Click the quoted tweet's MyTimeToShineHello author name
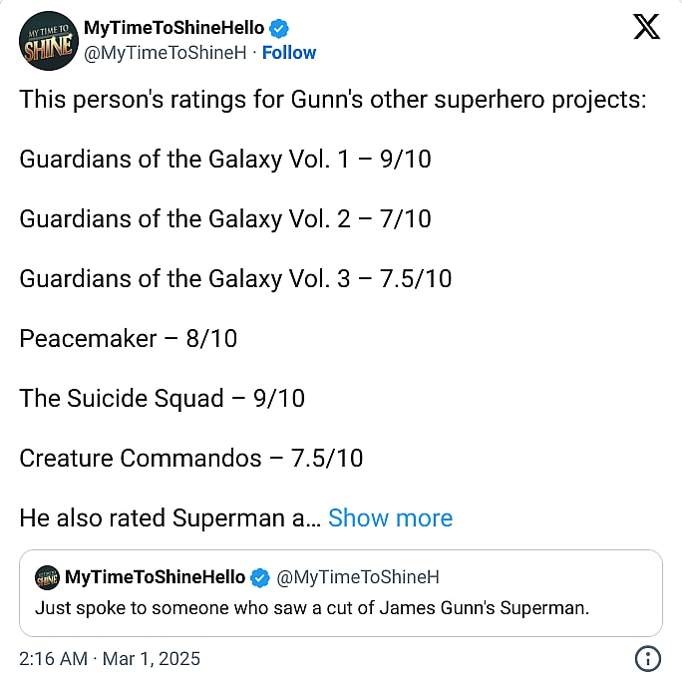This screenshot has width=682, height=676. [x=155, y=577]
